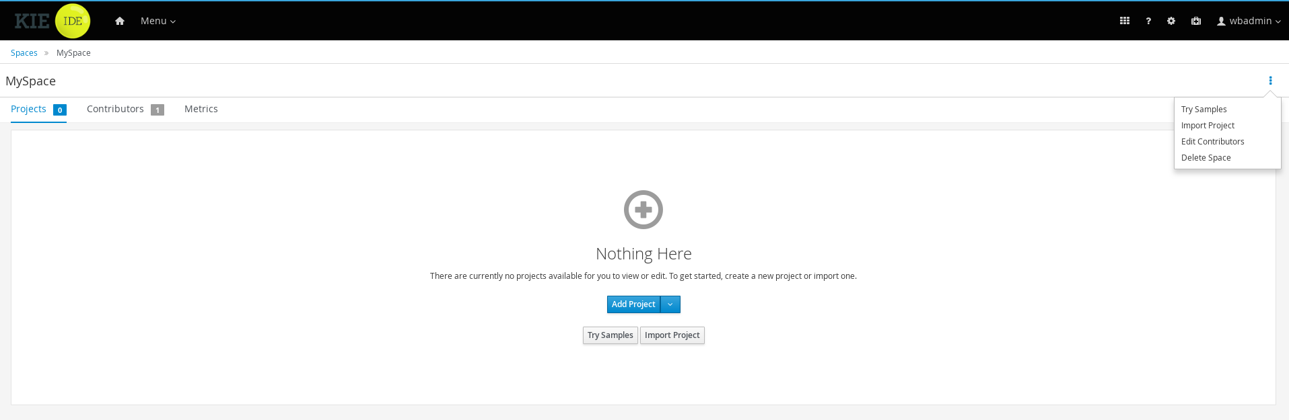Go to home via house icon
This screenshot has height=420, width=1289.
pyautogui.click(x=120, y=21)
